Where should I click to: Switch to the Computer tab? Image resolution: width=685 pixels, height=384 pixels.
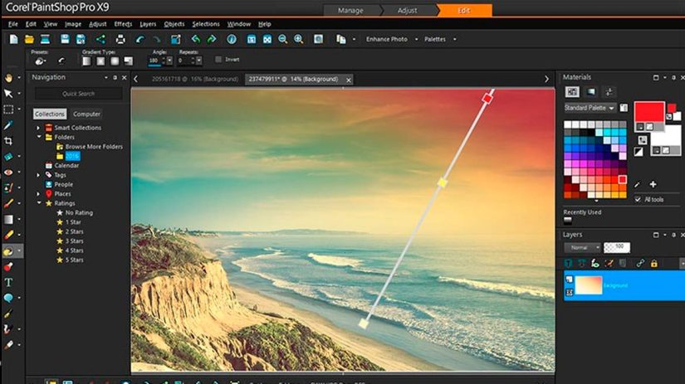[x=86, y=114]
